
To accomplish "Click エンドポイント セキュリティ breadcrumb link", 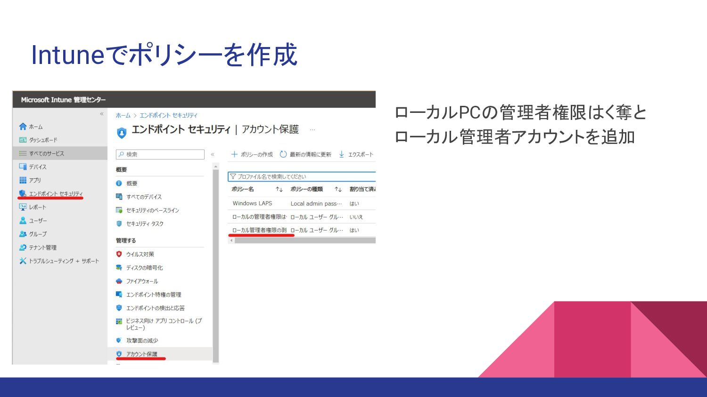I will (169, 115).
